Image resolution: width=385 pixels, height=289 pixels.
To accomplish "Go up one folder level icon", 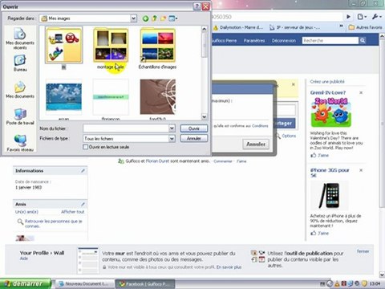I will point(154,18).
